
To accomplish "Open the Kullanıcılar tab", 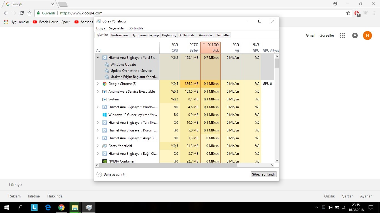I will click(187, 35).
